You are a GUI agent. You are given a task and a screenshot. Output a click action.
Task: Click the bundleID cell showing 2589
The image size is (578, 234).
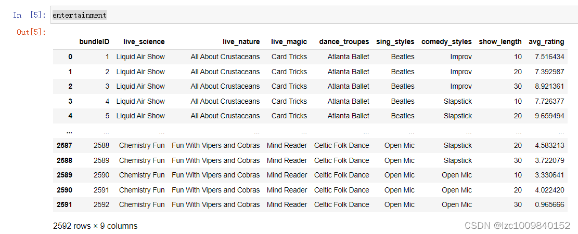pyautogui.click(x=101, y=161)
